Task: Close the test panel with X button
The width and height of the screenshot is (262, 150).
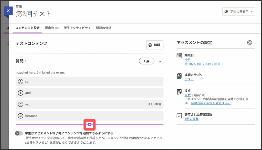Action: (x=8, y=11)
